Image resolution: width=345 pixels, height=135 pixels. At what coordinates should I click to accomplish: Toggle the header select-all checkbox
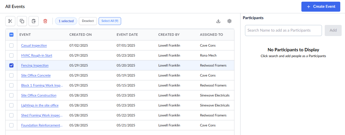click(11, 35)
